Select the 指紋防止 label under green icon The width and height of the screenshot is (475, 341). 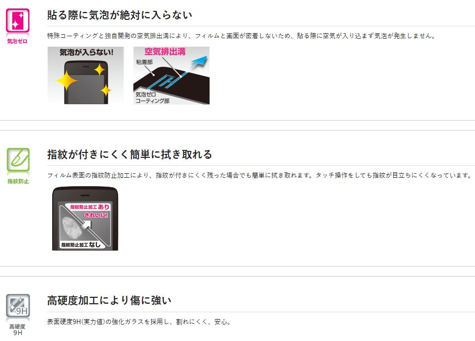[x=18, y=181]
